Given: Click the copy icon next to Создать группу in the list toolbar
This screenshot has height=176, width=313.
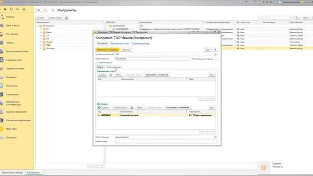Looking at the screenshot, I should [x=67, y=18].
